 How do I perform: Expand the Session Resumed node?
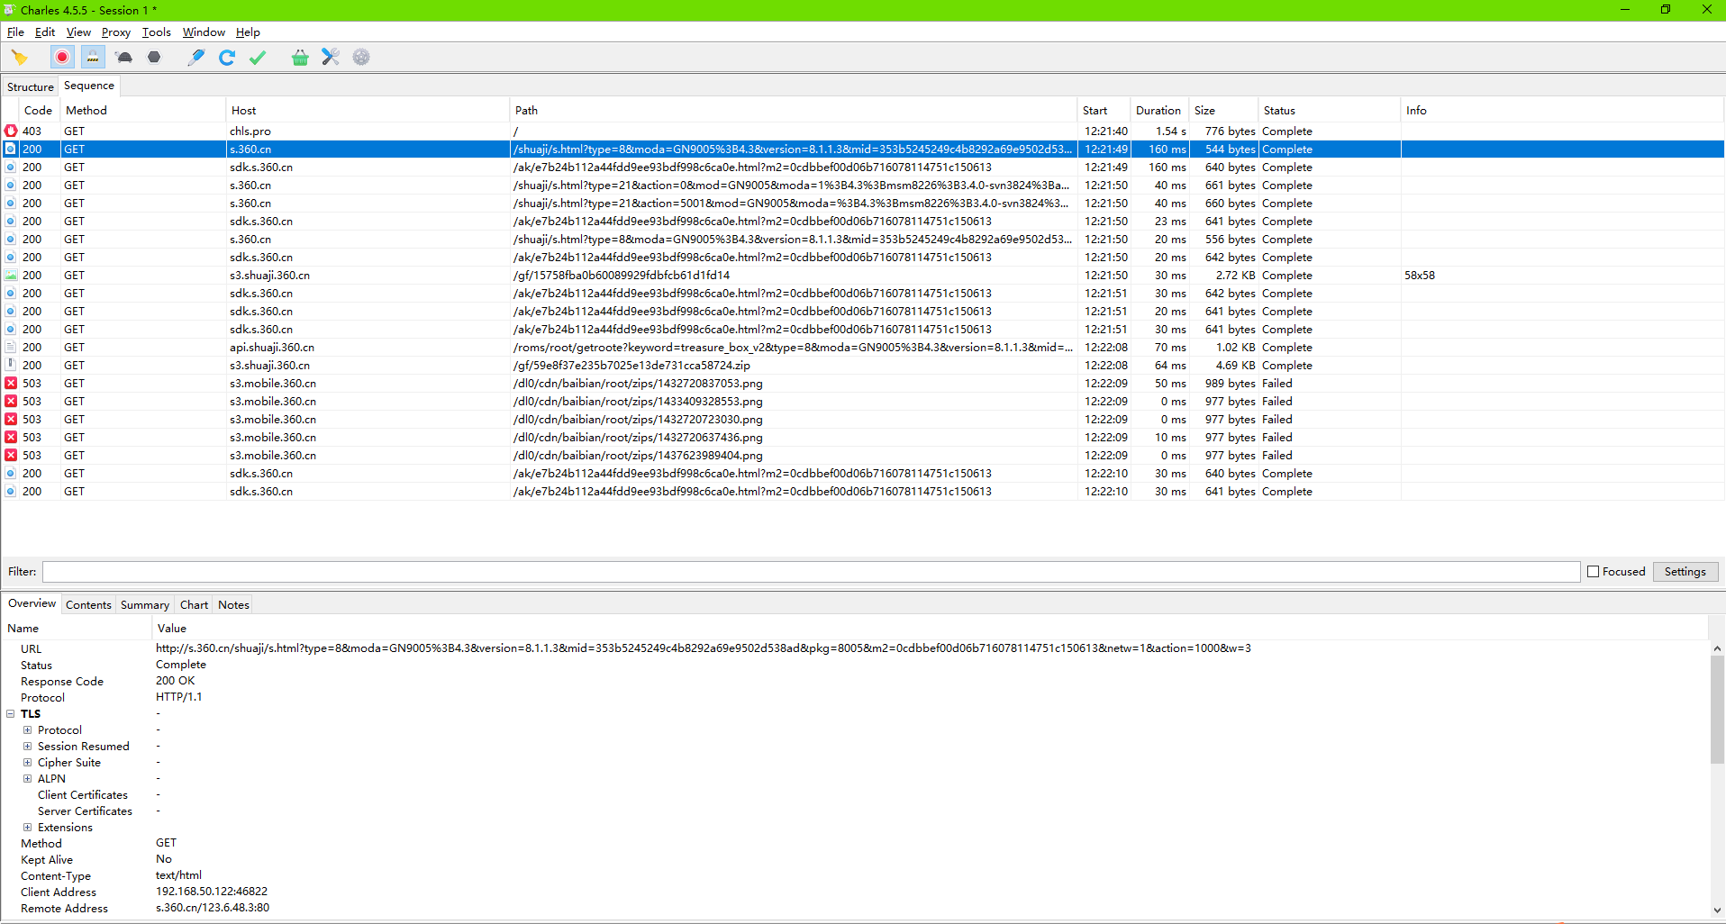point(27,747)
